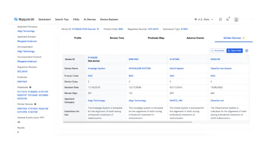
Task: Open AI Devices menu item
Action: click(90, 19)
